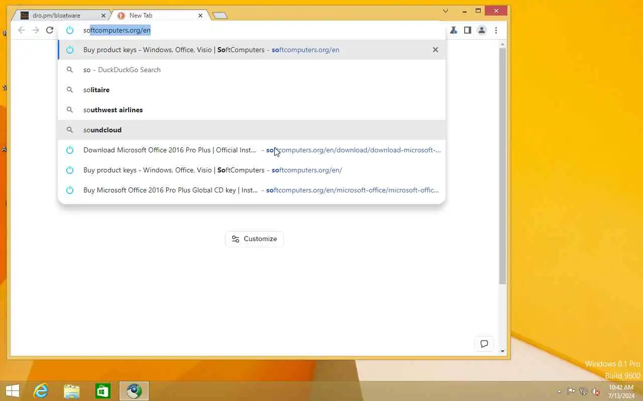This screenshot has height=401, width=643.
Task: Click the network tray icon
Action: (584, 391)
